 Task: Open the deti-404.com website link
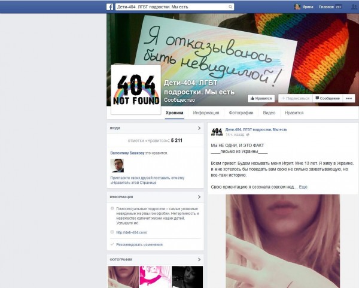pyautogui.click(x=132, y=232)
